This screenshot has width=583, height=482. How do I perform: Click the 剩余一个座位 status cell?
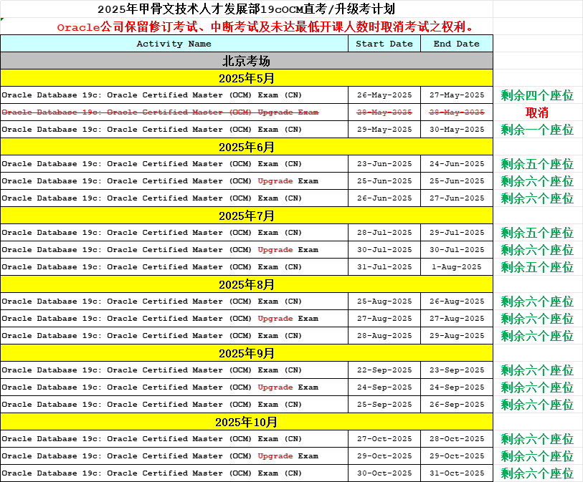537,130
